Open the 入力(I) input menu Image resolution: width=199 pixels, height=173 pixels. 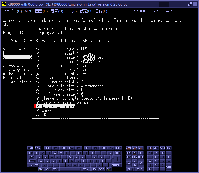click(71, 11)
